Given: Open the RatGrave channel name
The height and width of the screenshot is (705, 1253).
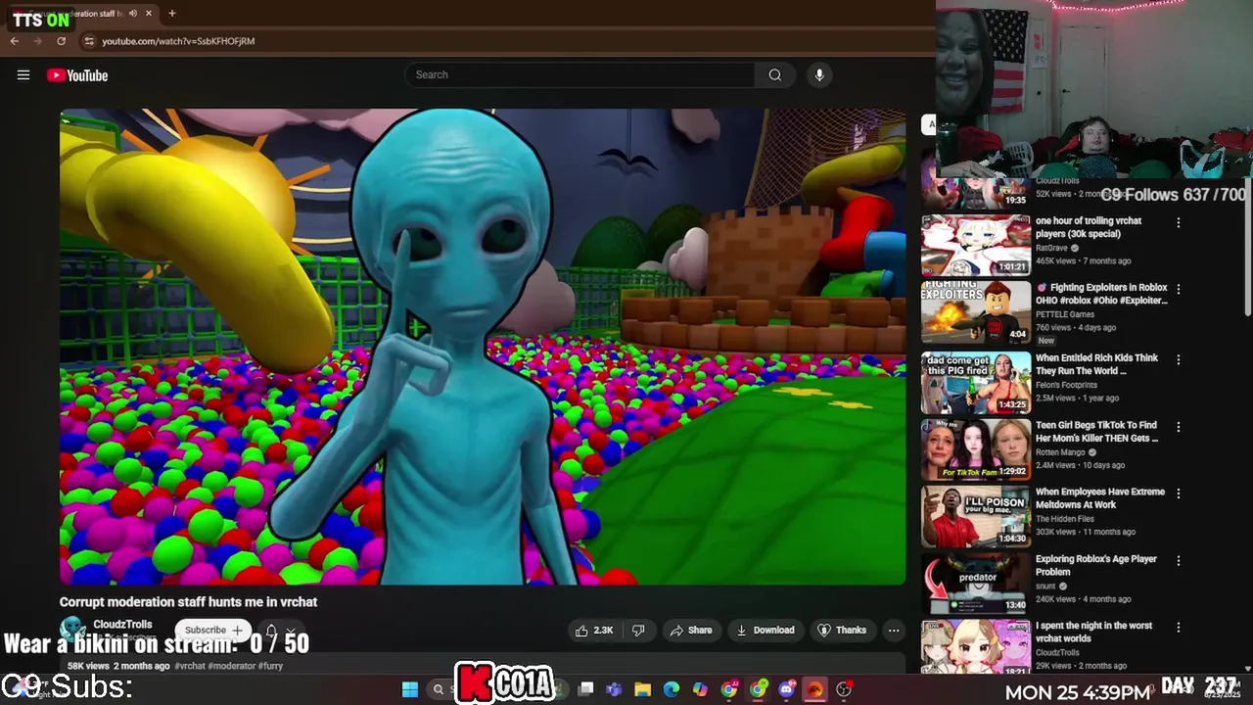Looking at the screenshot, I should (1051, 248).
